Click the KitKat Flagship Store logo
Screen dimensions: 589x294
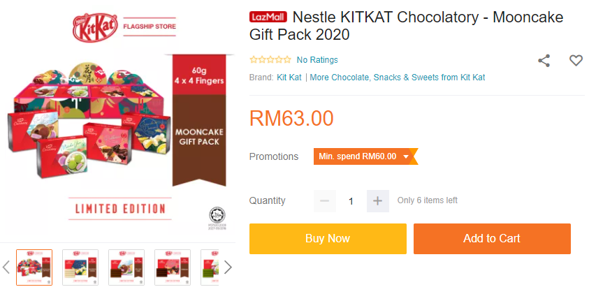[x=126, y=27]
